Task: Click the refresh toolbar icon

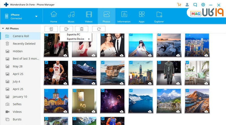Action: tap(99, 29)
